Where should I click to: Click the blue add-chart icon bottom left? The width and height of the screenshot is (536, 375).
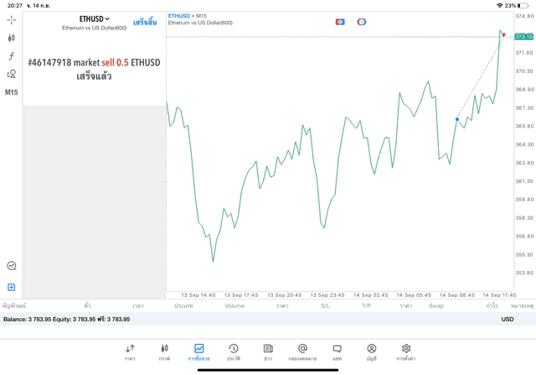(12, 288)
